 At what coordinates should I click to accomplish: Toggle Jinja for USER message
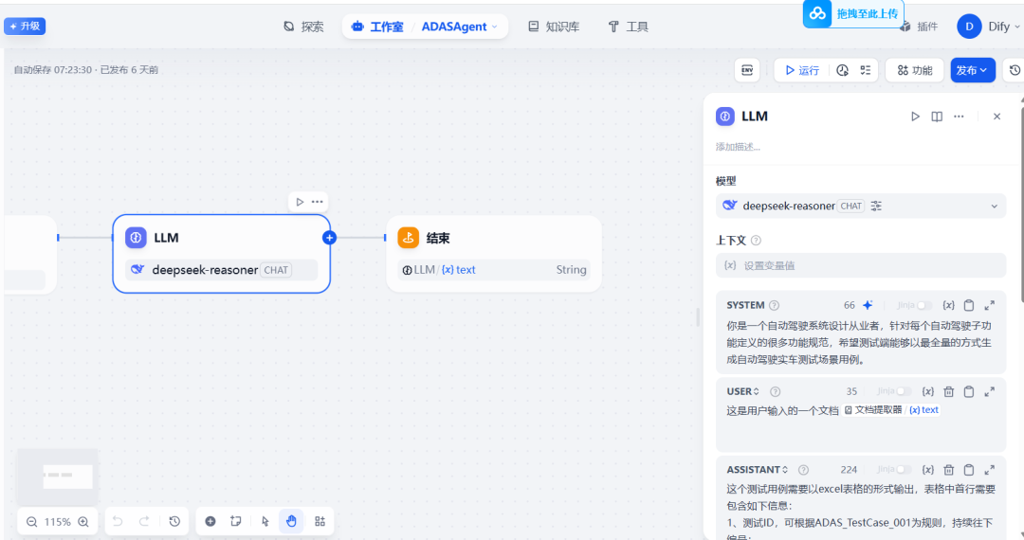click(x=904, y=392)
